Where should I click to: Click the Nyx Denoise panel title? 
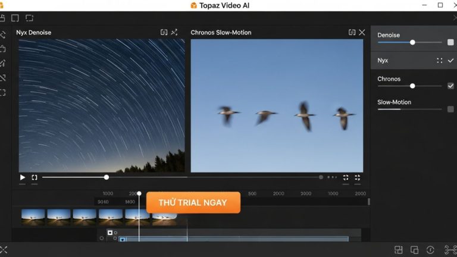pos(33,33)
